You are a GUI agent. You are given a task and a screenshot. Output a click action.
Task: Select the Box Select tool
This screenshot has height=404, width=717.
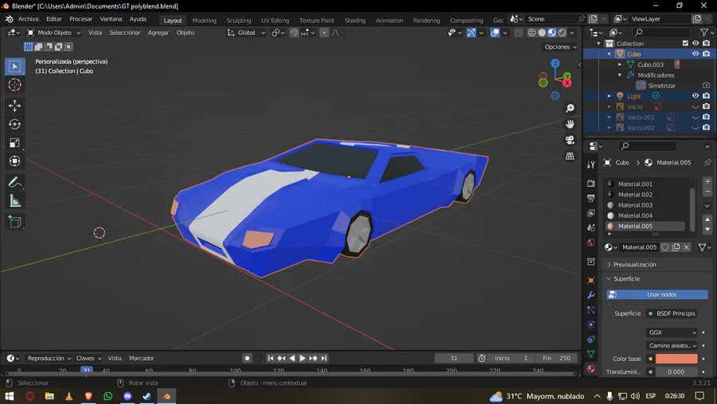pos(14,67)
